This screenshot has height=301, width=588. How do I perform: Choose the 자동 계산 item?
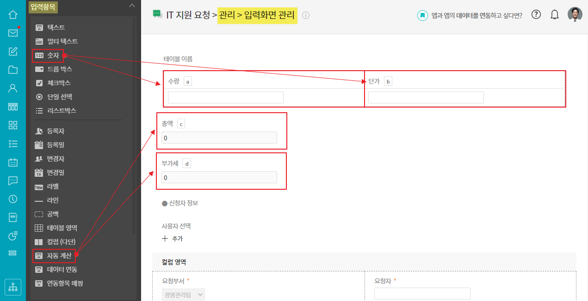(x=58, y=255)
